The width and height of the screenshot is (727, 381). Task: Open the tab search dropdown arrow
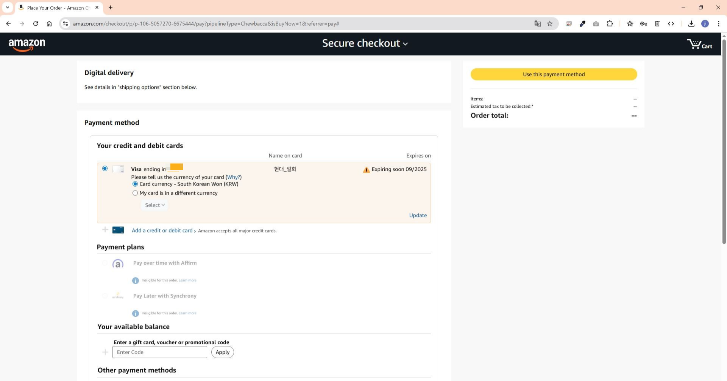pos(7,7)
